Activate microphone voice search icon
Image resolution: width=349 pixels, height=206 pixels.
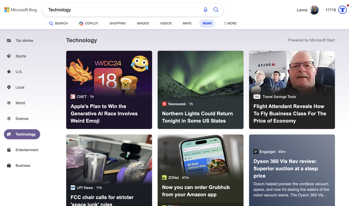click(x=206, y=10)
